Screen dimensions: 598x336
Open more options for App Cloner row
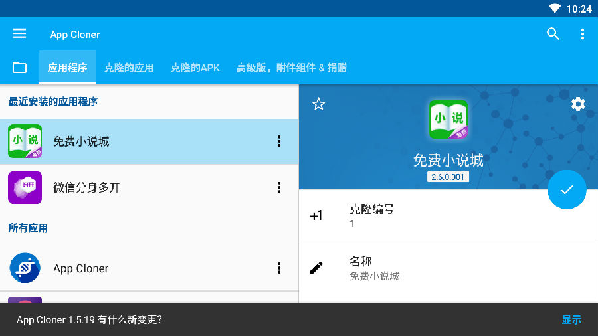(279, 268)
